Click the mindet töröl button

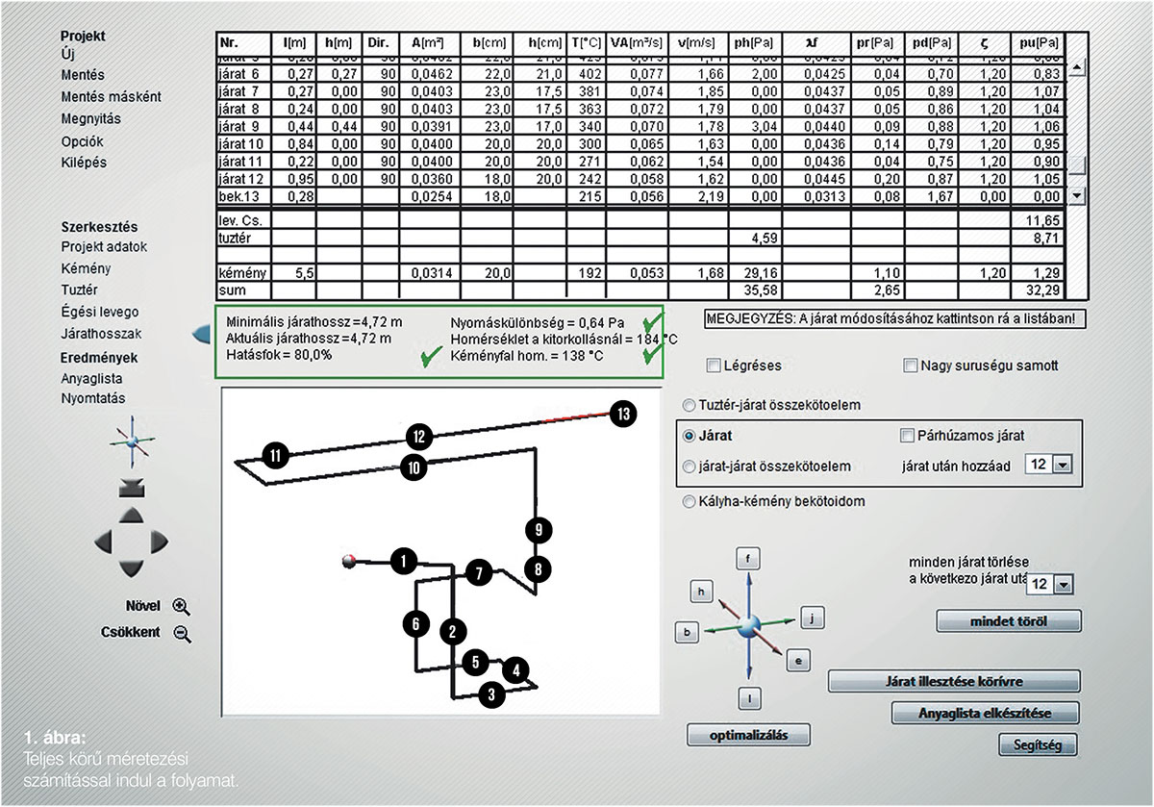(x=1008, y=621)
